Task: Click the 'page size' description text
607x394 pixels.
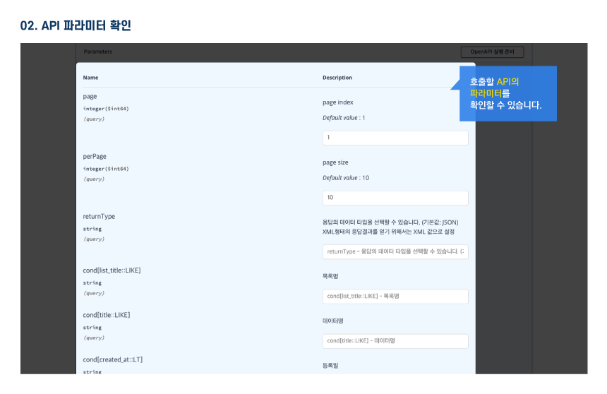Action: click(335, 162)
